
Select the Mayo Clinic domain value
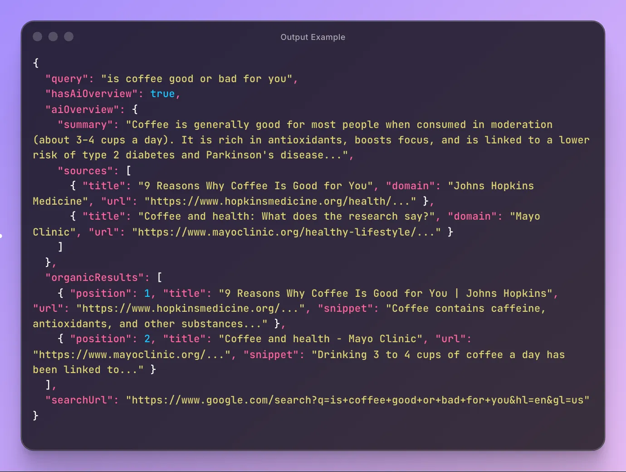point(526,216)
